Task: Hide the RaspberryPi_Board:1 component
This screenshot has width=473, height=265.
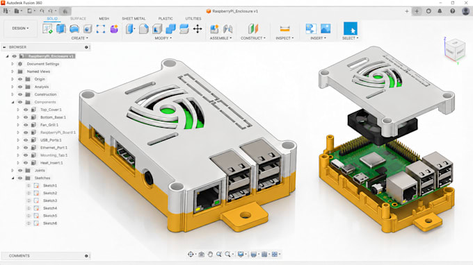Action: pyautogui.click(x=26, y=132)
